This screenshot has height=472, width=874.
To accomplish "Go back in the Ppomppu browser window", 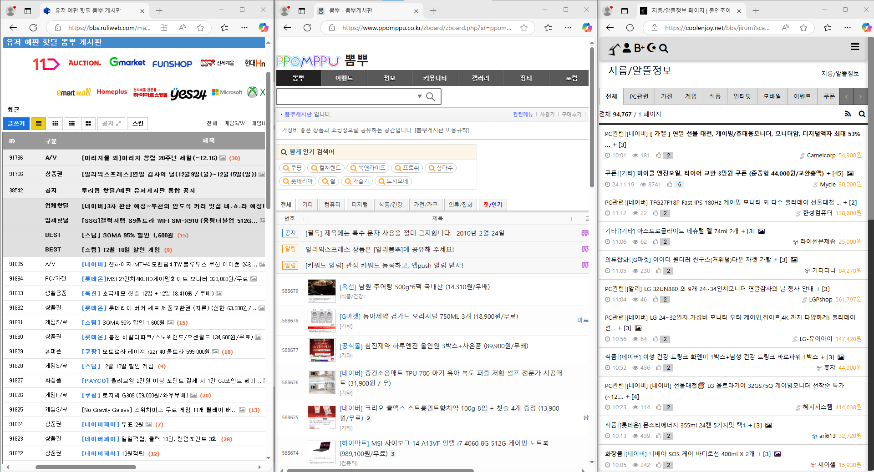I will [287, 28].
